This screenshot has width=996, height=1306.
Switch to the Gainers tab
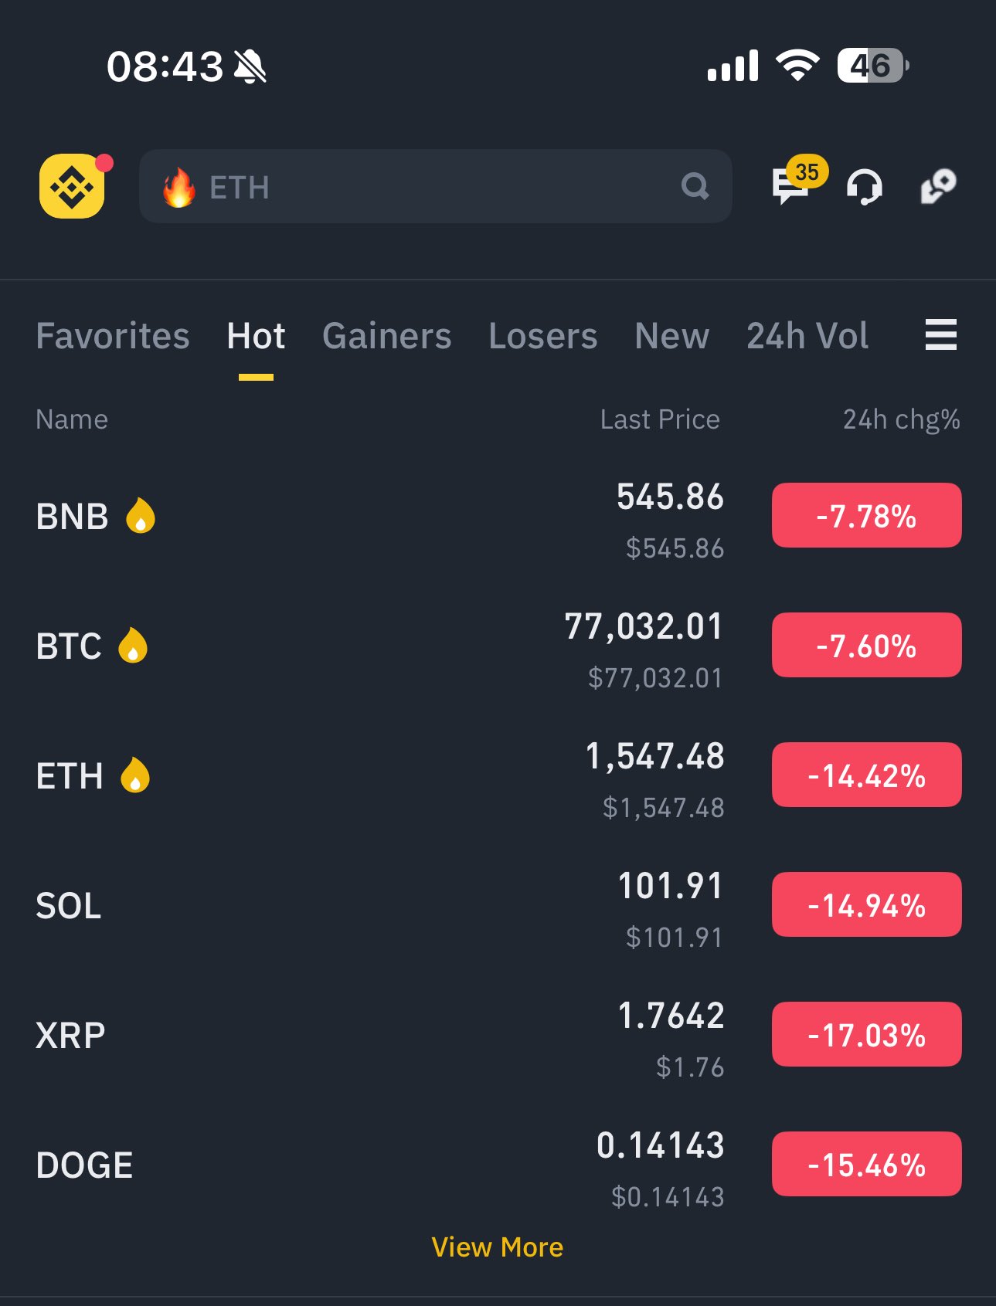pyautogui.click(x=386, y=337)
